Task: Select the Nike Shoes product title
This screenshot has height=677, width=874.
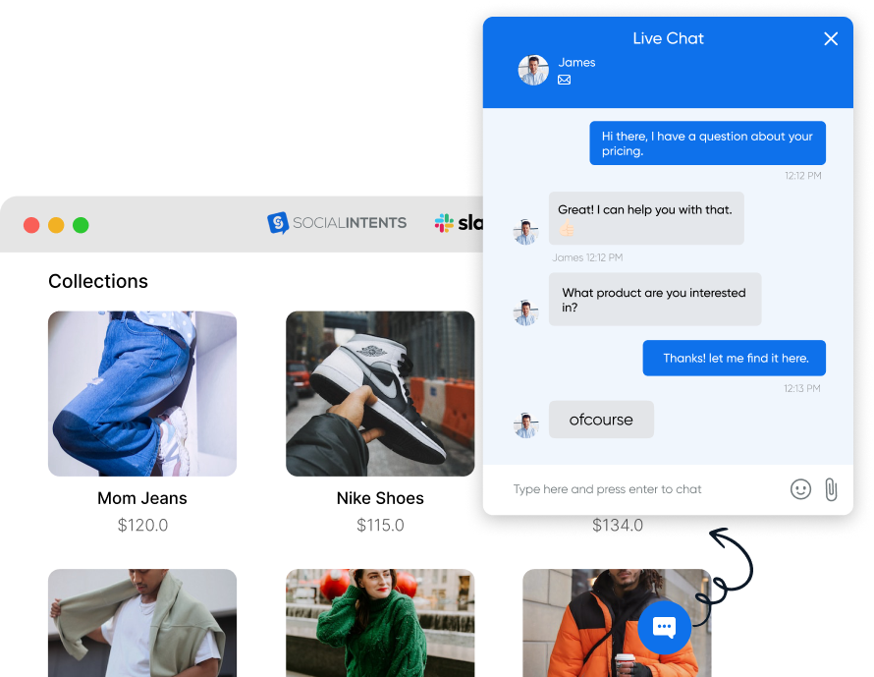Action: [380, 498]
